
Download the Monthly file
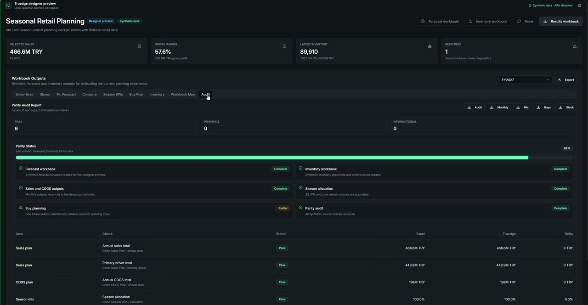coord(499,107)
